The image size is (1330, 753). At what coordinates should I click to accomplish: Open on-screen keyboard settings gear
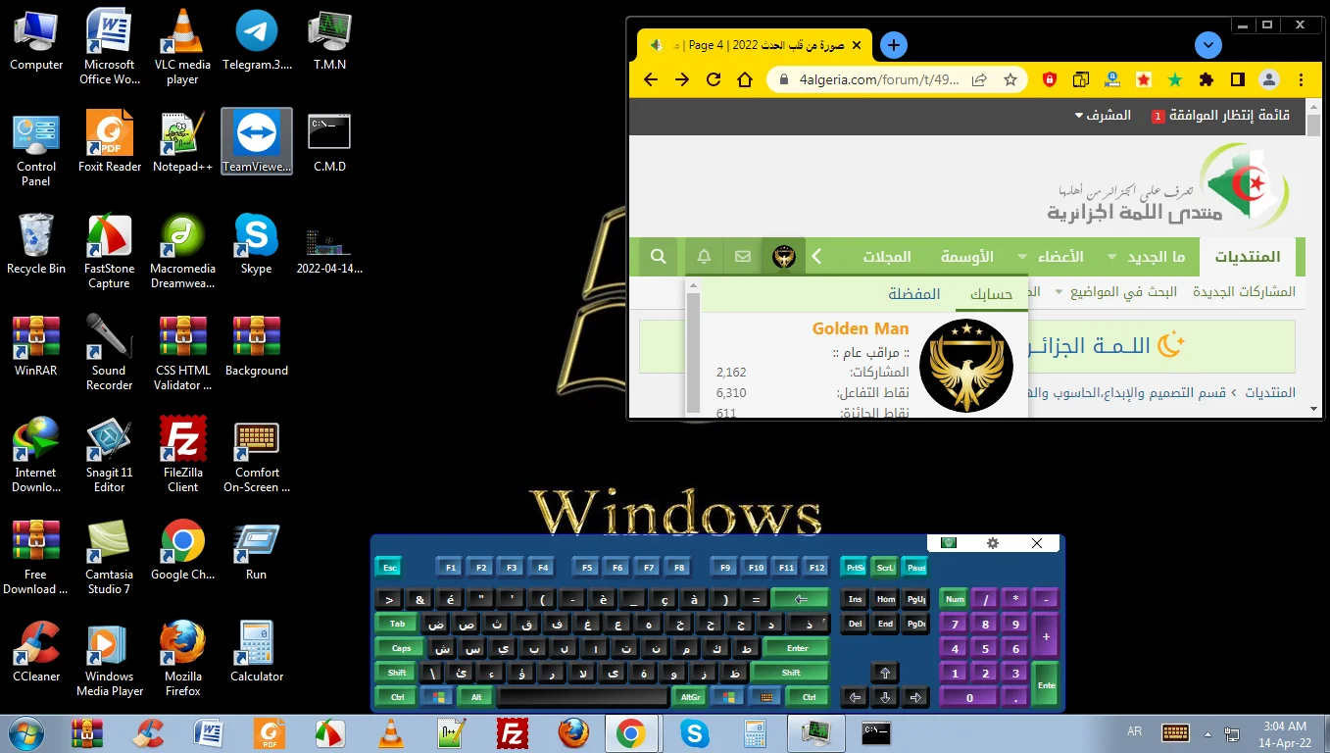coord(993,543)
